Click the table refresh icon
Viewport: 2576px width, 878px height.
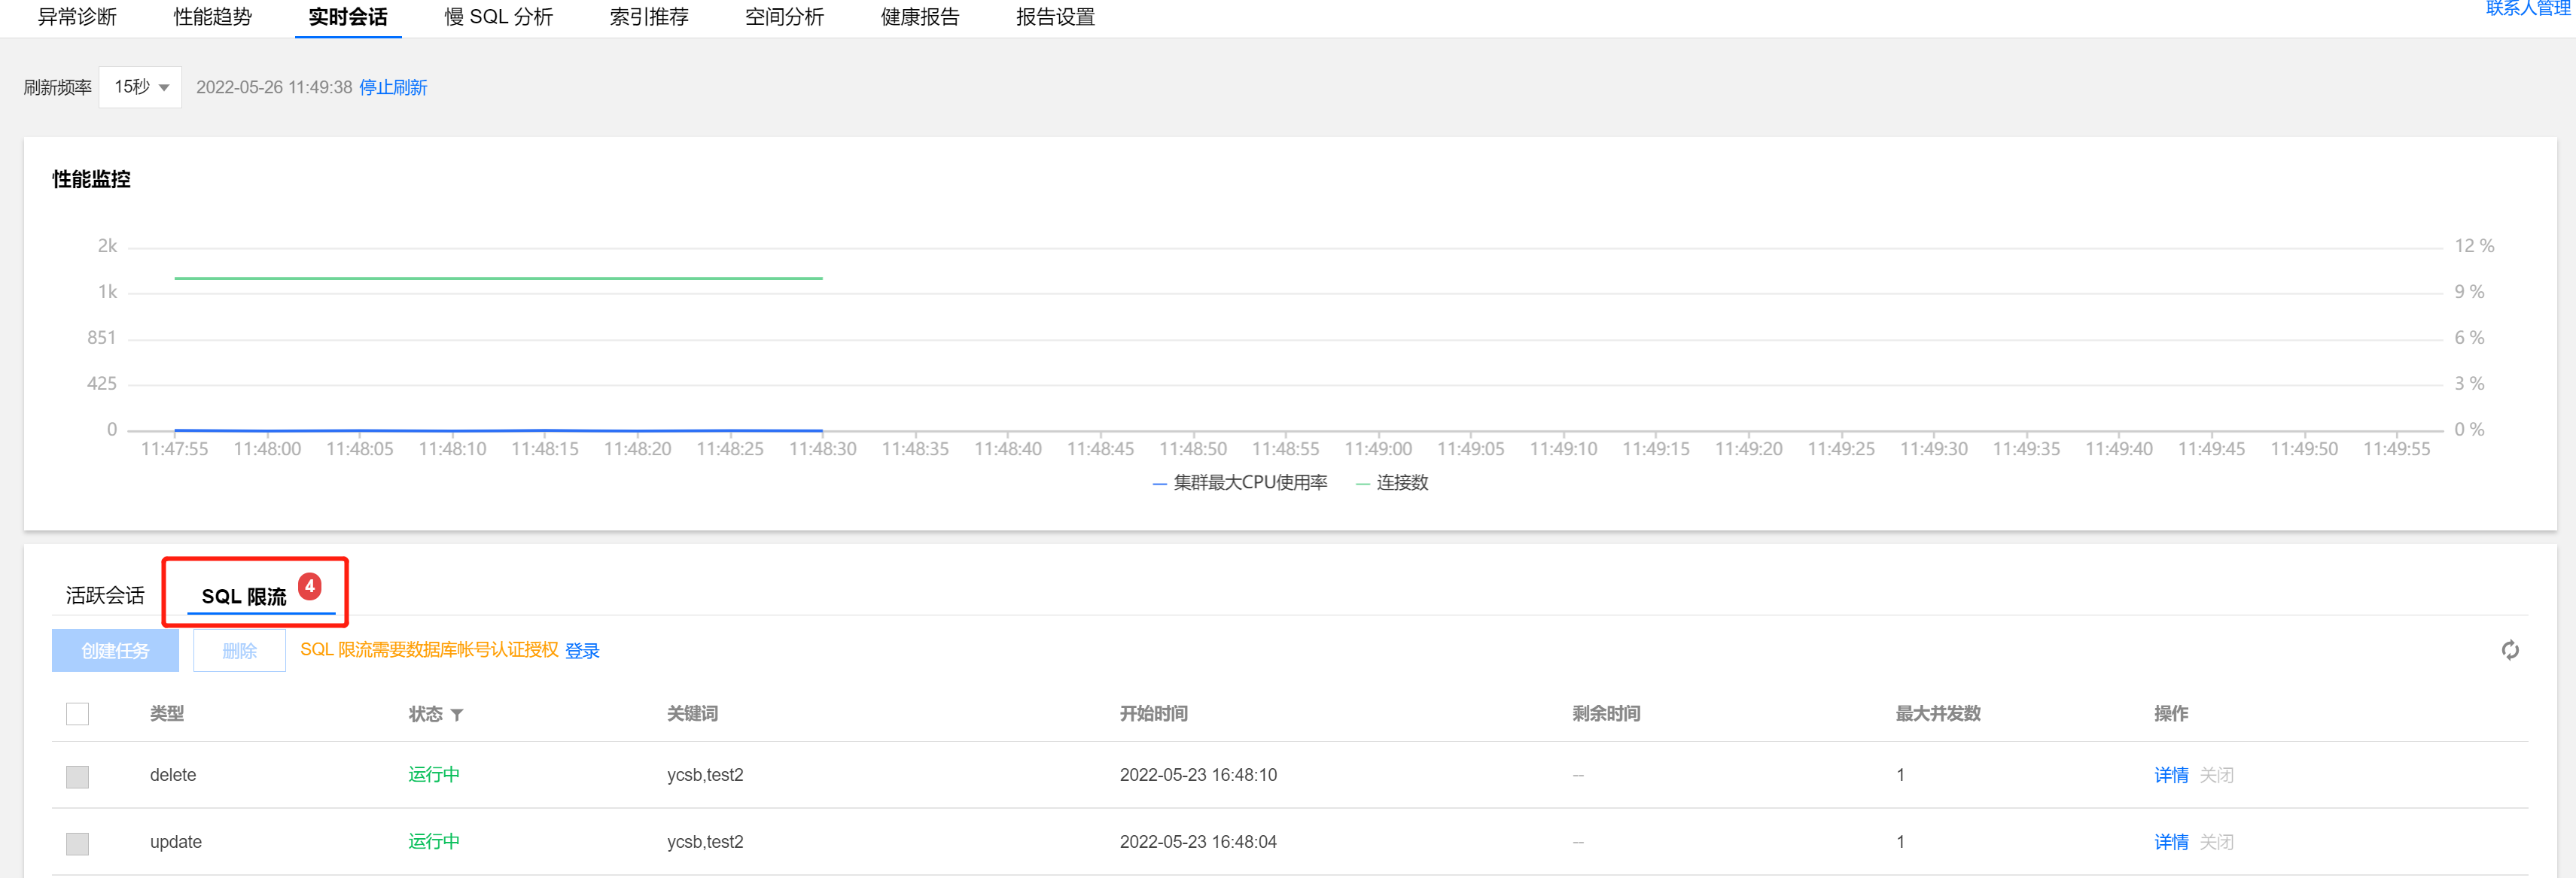pos(2509,650)
